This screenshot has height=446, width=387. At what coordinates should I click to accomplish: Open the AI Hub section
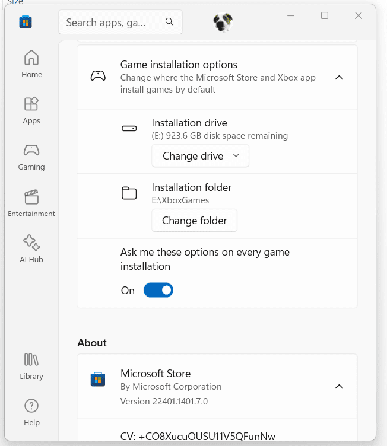[31, 249]
